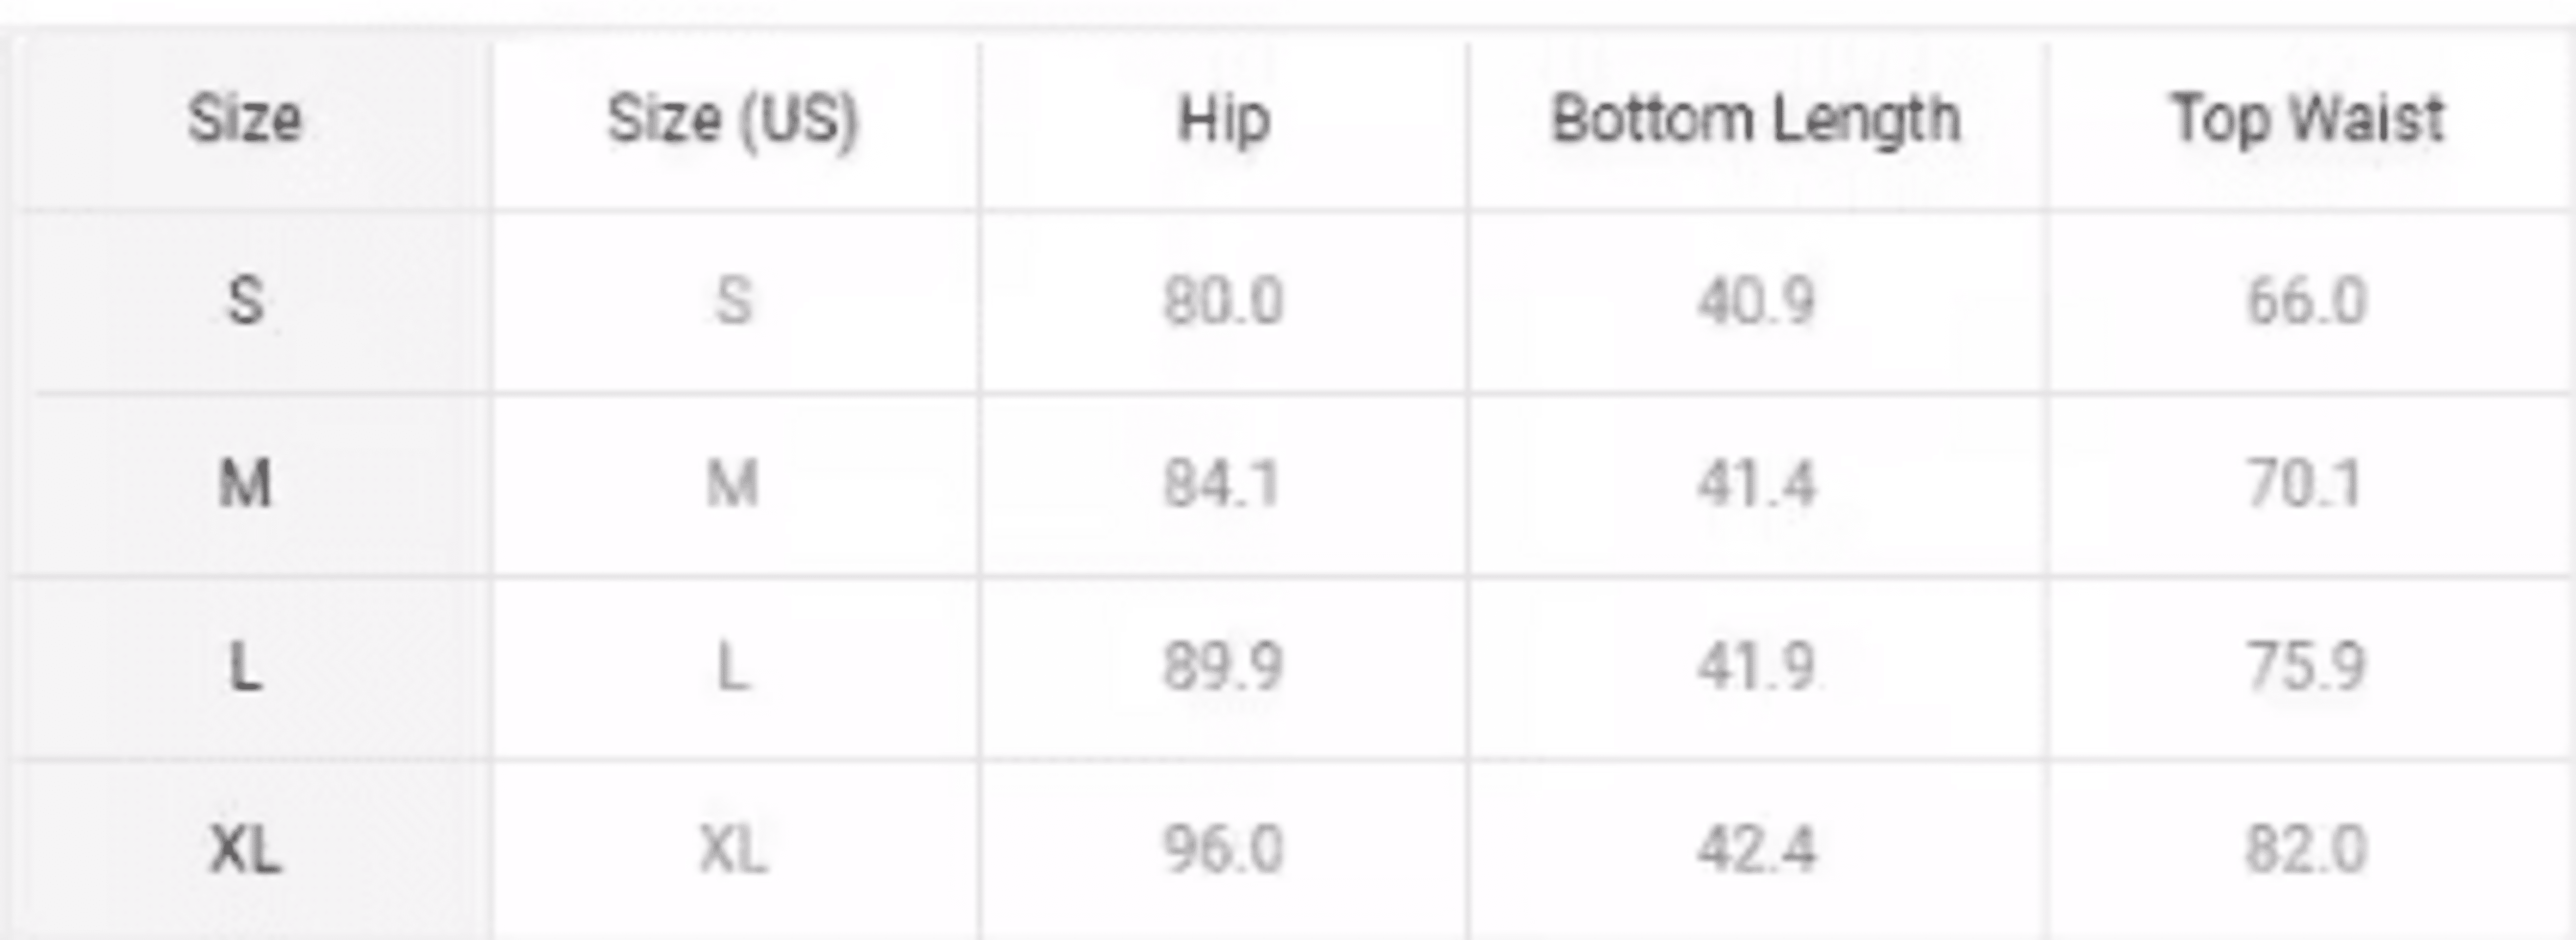Click the XL row in Size column
This screenshot has width=2576, height=940.
point(245,850)
